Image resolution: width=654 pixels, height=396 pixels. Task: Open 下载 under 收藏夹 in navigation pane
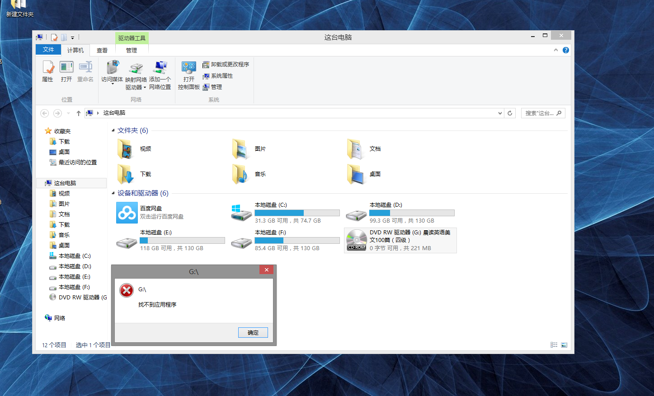click(x=60, y=142)
